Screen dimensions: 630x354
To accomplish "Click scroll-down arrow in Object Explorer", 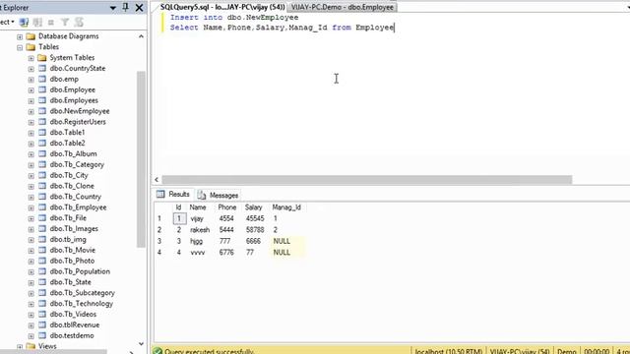I will coord(141,344).
